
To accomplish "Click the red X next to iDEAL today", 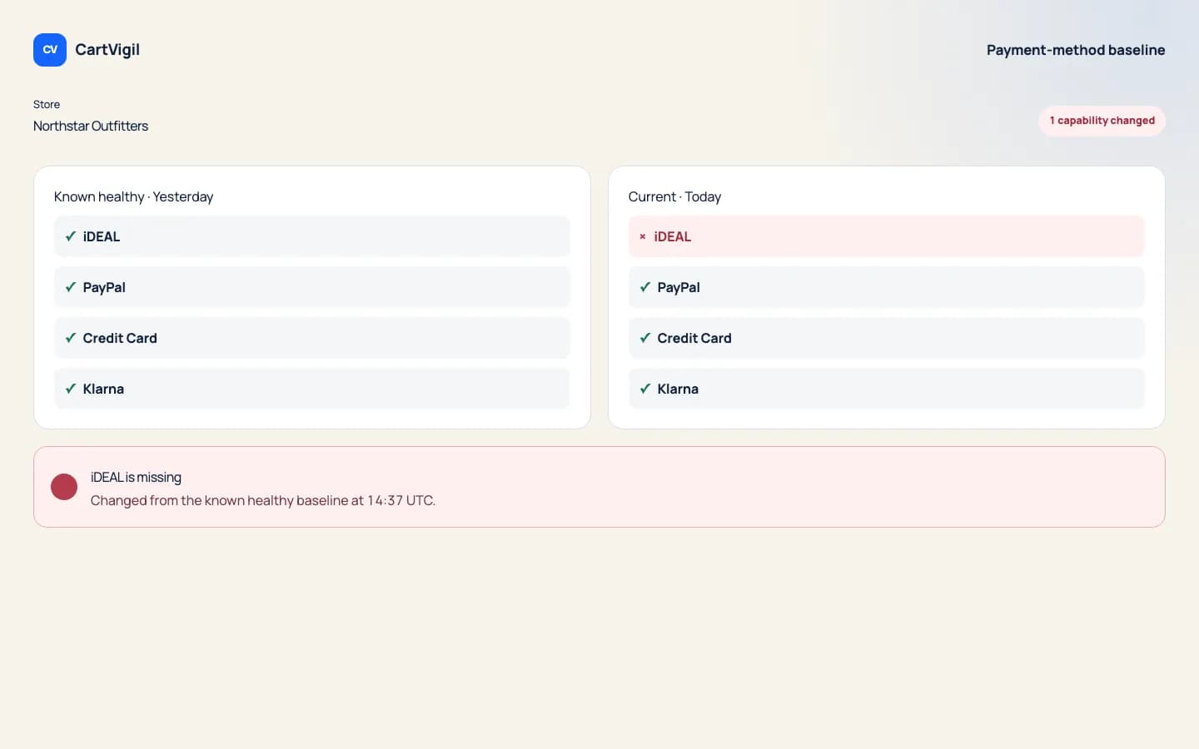I will (643, 236).
